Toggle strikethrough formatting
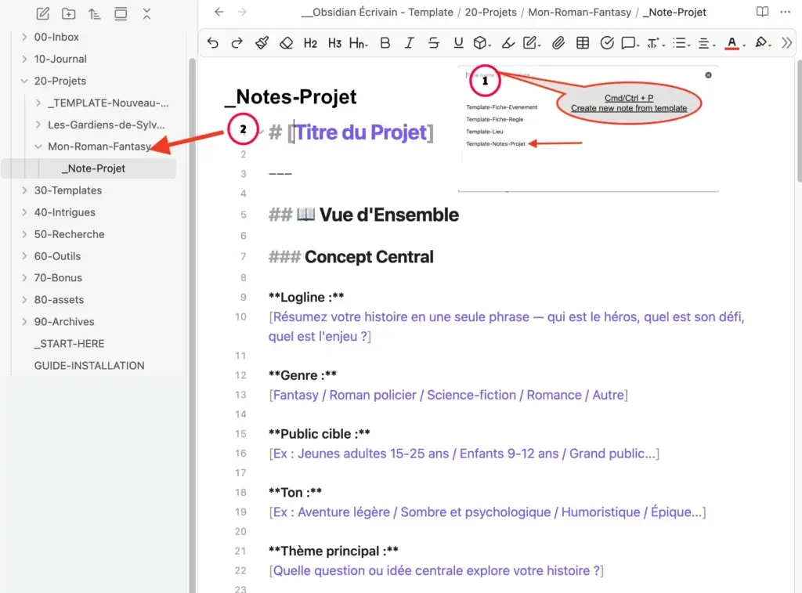The height and width of the screenshot is (593, 802). [433, 43]
